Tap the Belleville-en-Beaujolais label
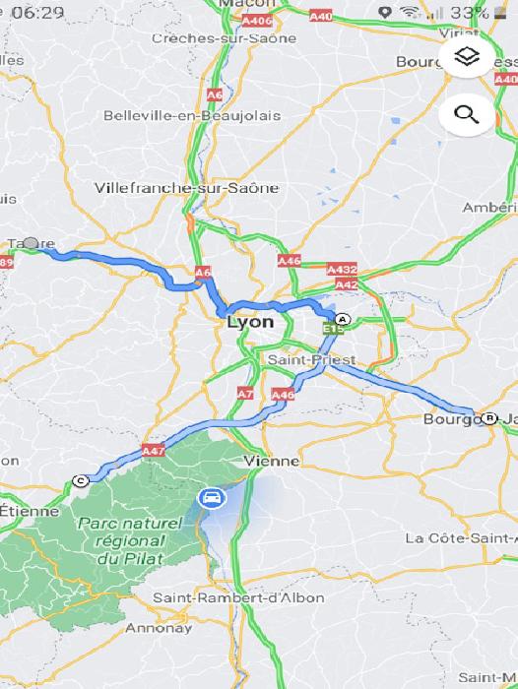 coord(192,115)
